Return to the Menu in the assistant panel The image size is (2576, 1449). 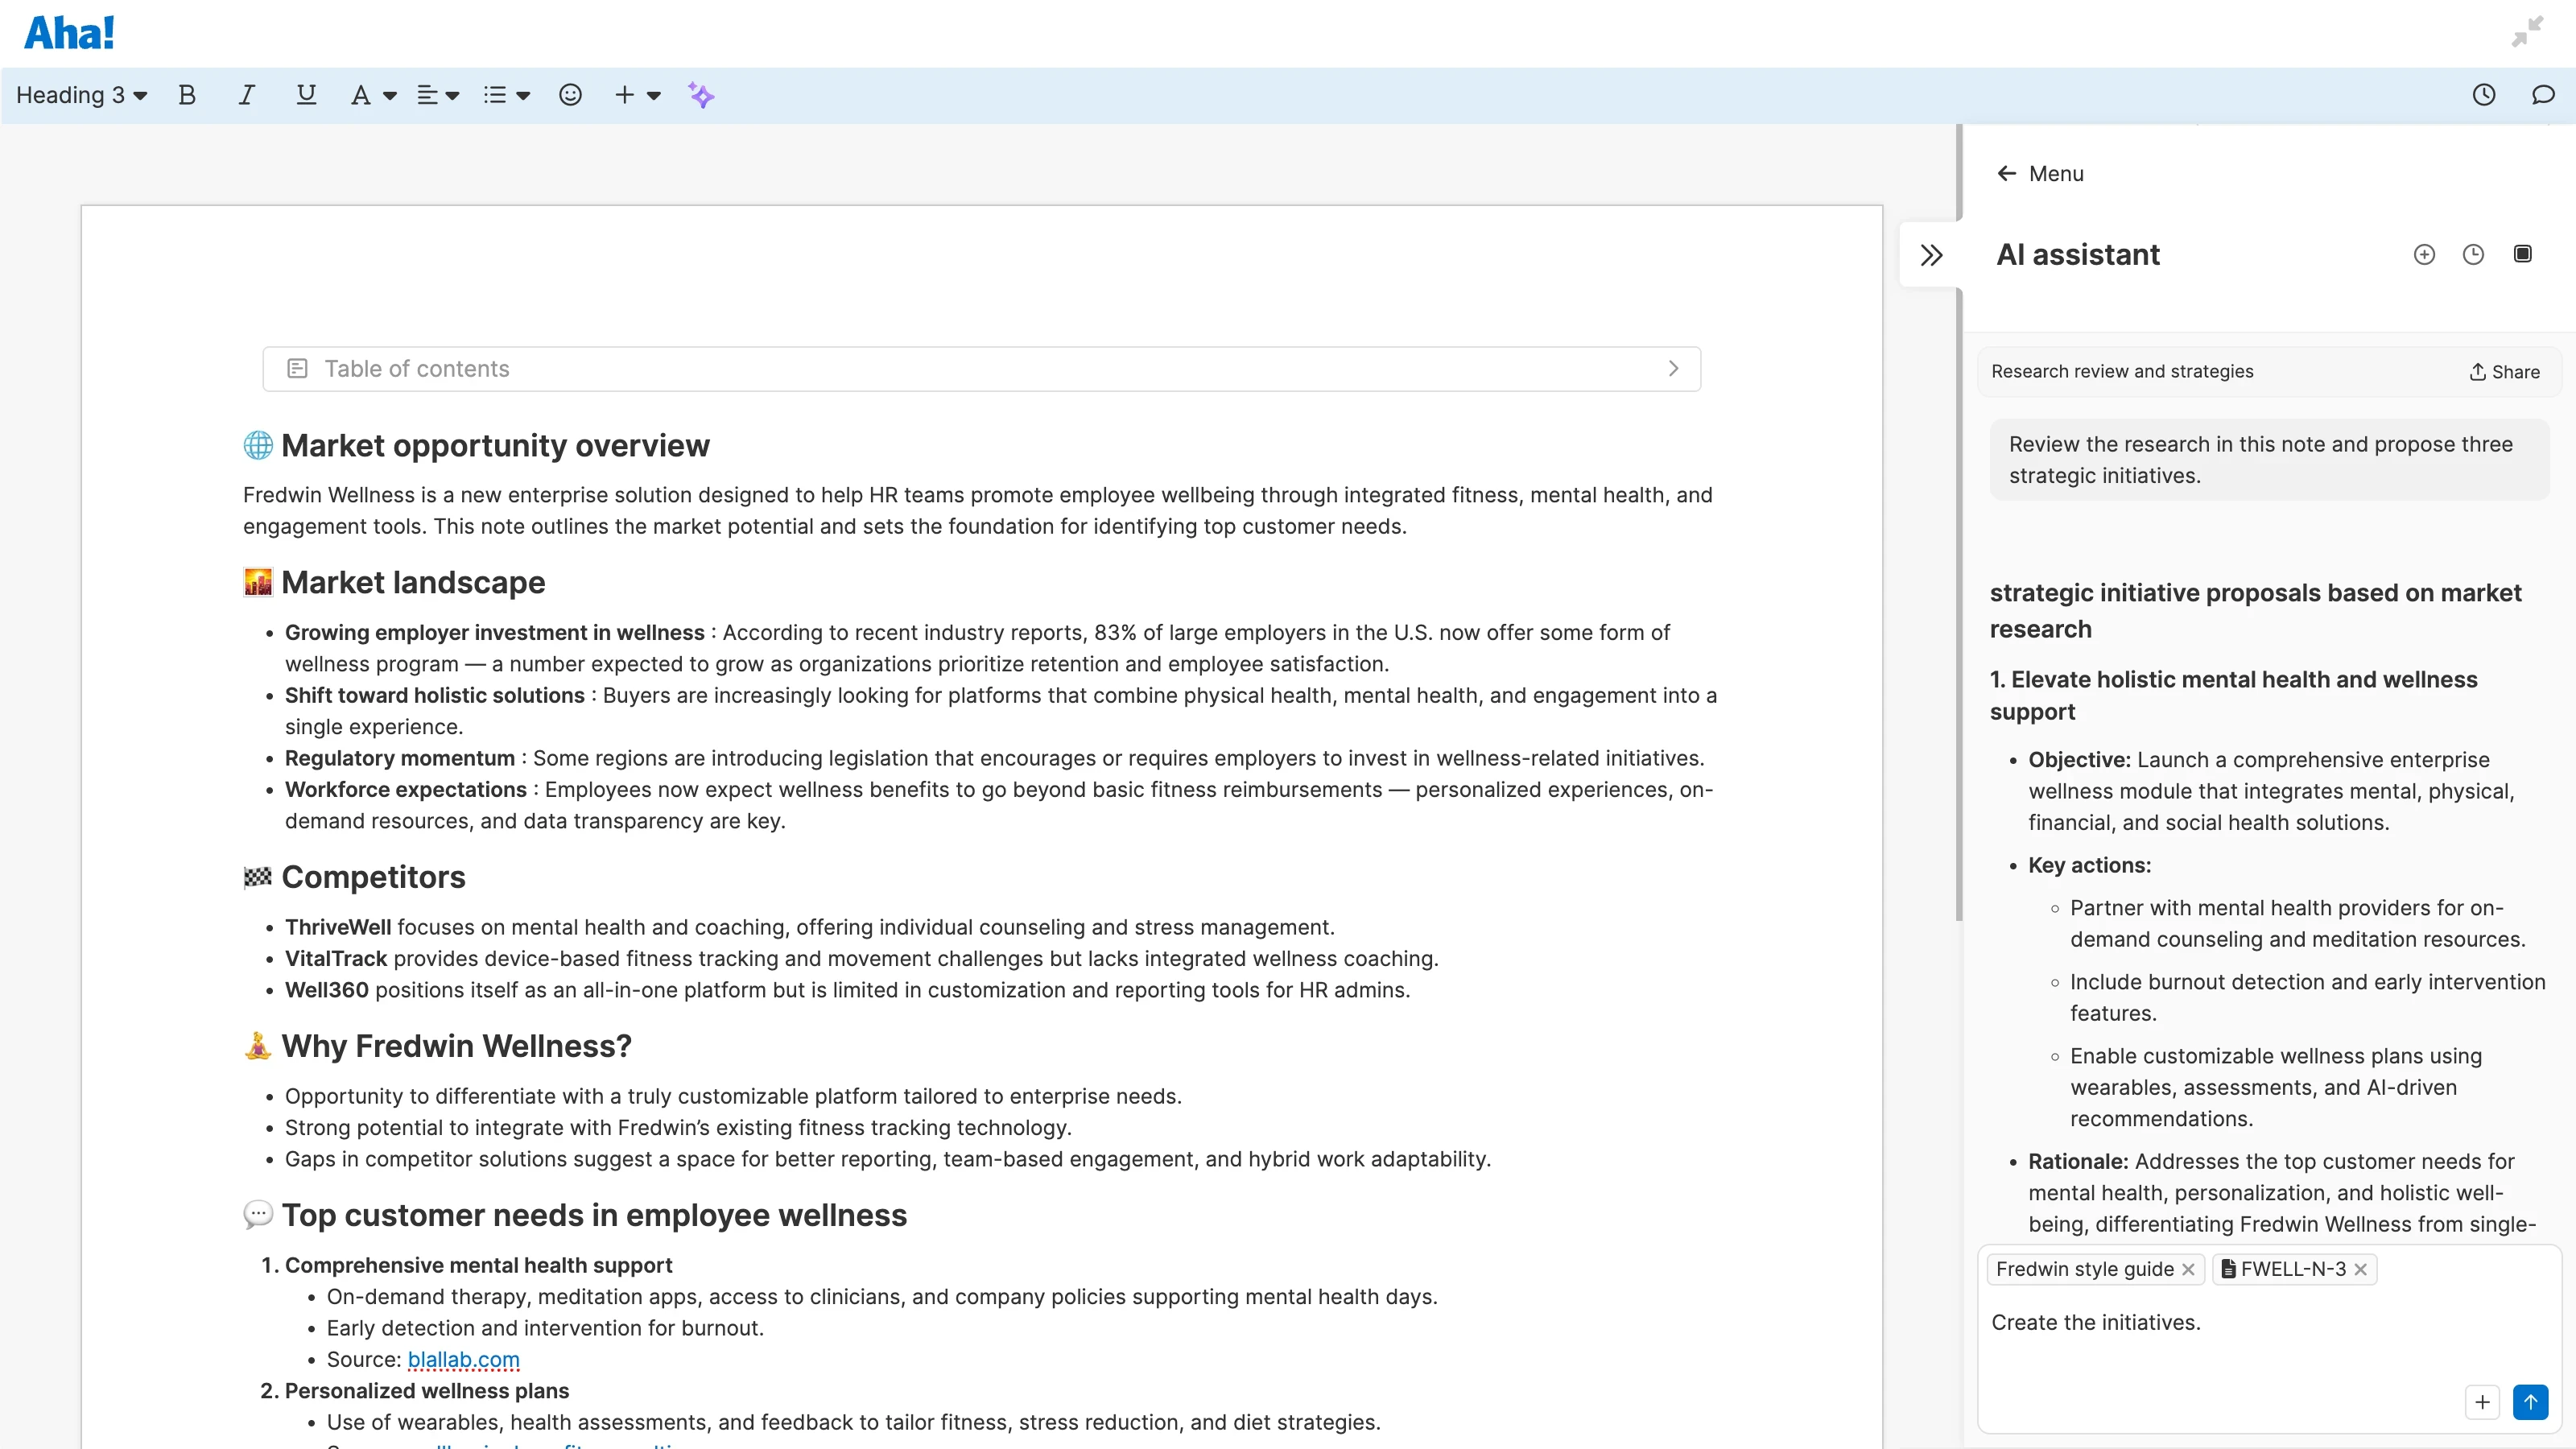click(2039, 172)
